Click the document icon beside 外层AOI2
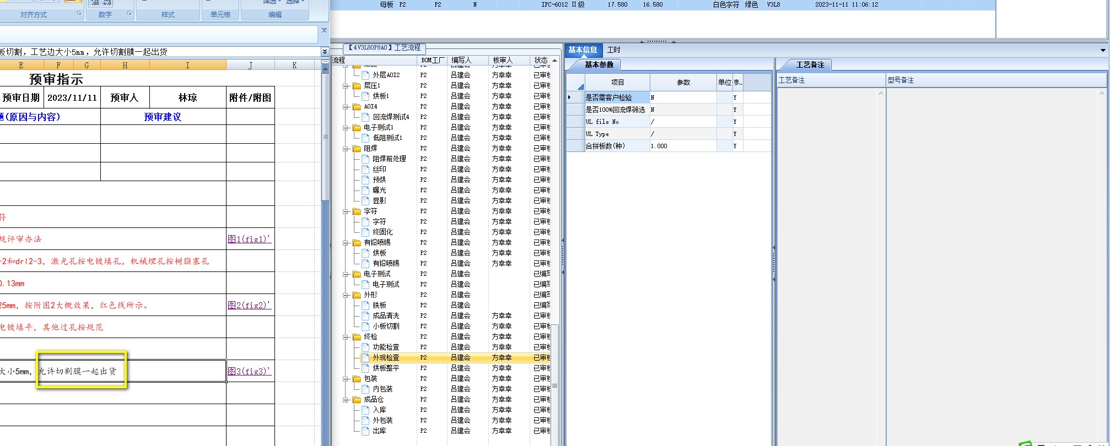Image resolution: width=1110 pixels, height=446 pixels. click(365, 75)
